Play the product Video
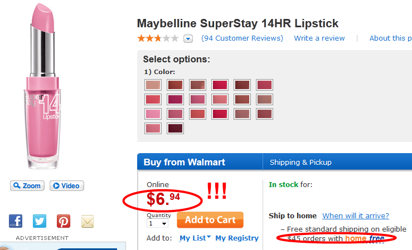Screen dimensions: 412x250 coord(66,186)
